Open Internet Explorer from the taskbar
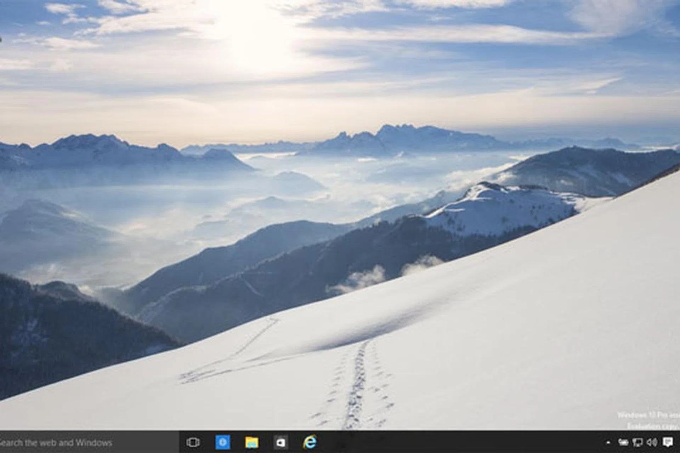680x453 pixels. pos(310,442)
